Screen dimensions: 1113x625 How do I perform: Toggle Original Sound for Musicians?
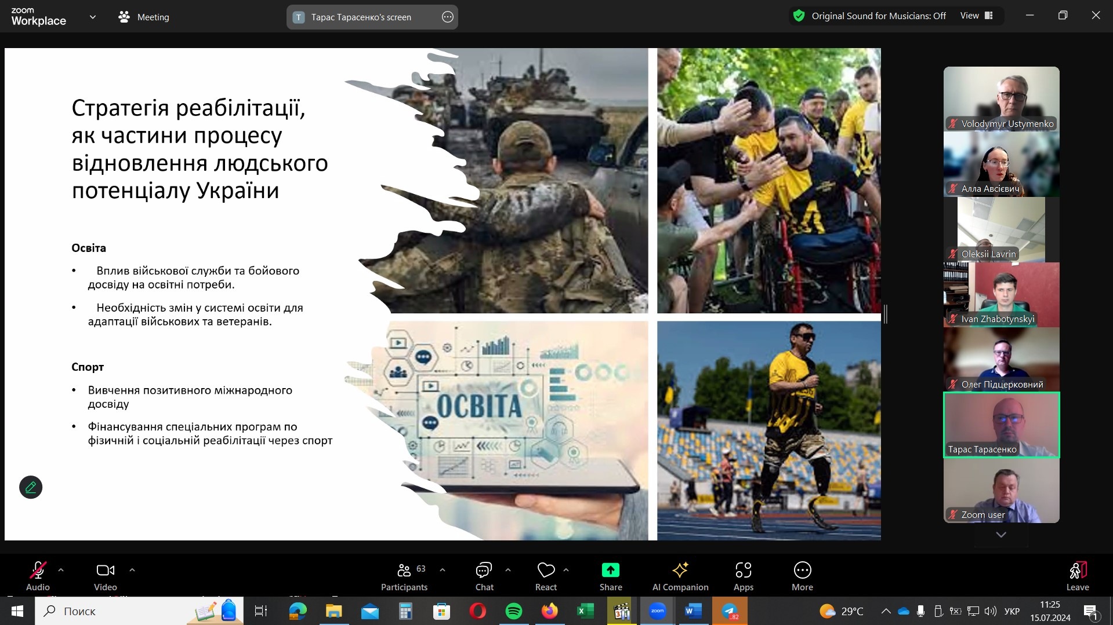[x=870, y=16]
